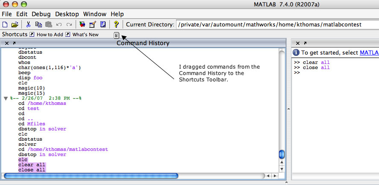Launch GUIDE from the toolbar icon
This screenshot has height=185, width=379.
[x=93, y=25]
